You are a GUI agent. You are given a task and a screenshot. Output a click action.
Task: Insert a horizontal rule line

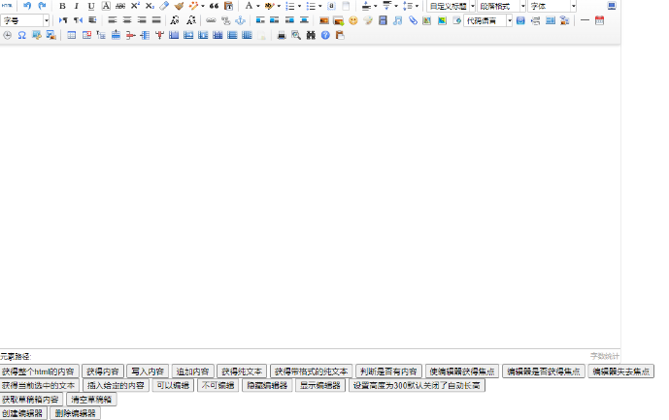click(x=585, y=20)
